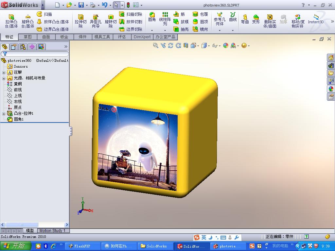Open the 曲线 curves tool
Viewport: 335px width, 251px height.
[233, 17]
